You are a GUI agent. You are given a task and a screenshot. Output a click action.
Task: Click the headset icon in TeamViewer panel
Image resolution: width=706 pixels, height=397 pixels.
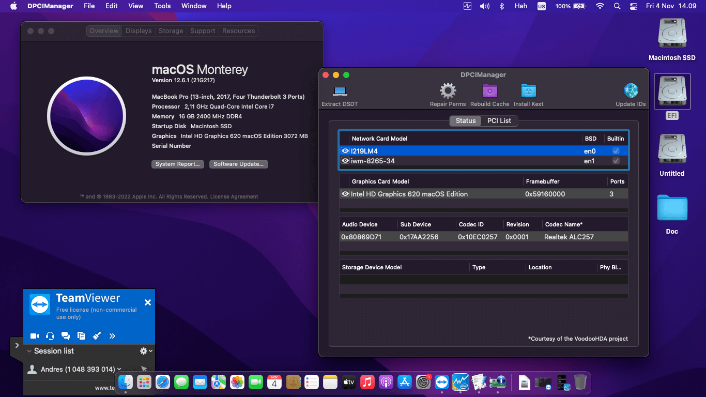[50, 335]
